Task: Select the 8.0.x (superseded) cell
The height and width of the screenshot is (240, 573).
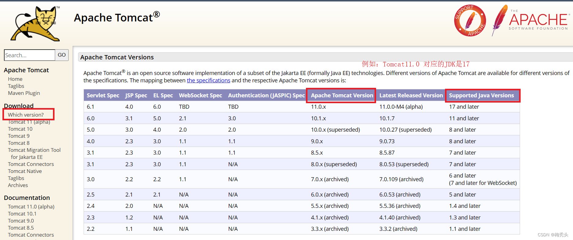Action: pyautogui.click(x=334, y=164)
